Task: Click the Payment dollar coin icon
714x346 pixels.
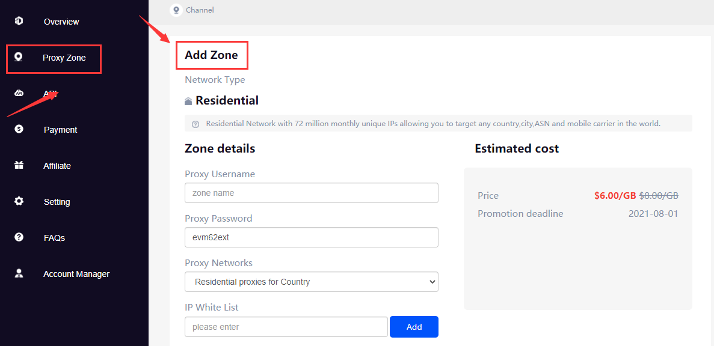Action: (x=19, y=129)
